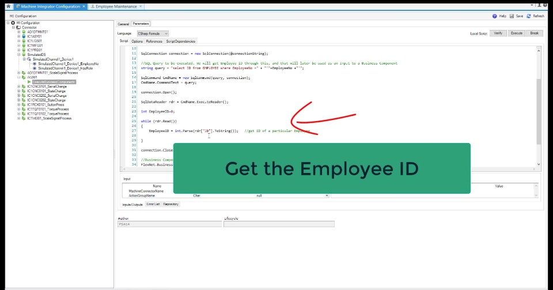Click the green device icon beside AO1DTMNT01

tap(24, 32)
